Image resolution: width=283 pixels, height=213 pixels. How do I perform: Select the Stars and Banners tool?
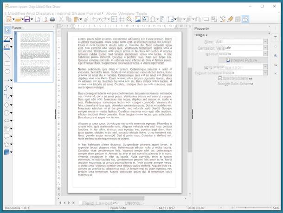tap(6, 144)
